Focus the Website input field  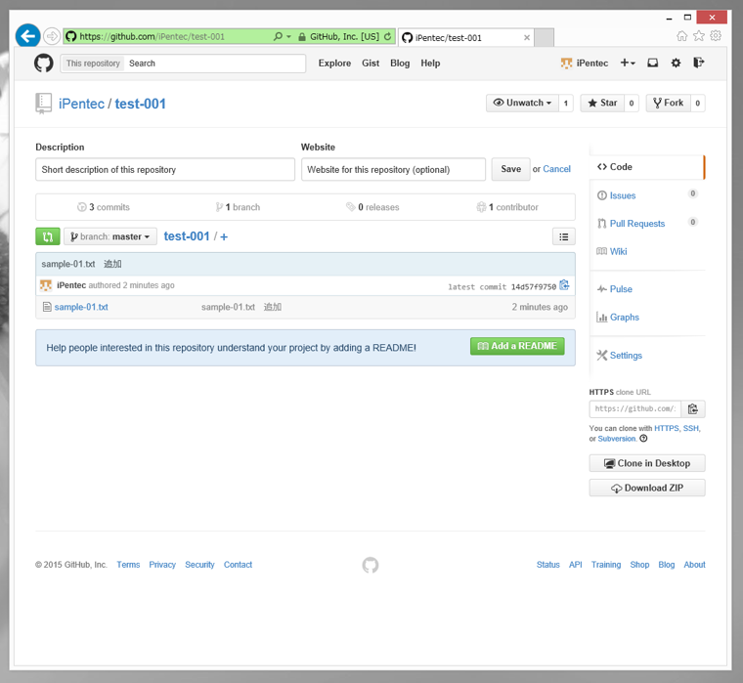point(393,170)
